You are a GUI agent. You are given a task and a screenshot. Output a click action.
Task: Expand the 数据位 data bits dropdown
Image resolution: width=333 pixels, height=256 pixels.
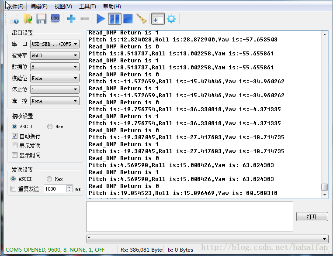[55, 67]
